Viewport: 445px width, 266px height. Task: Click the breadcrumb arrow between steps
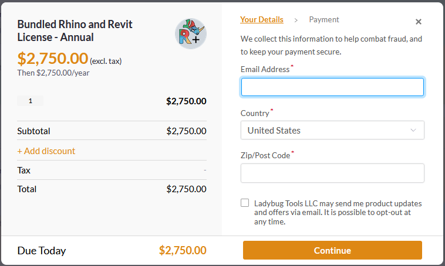point(296,20)
